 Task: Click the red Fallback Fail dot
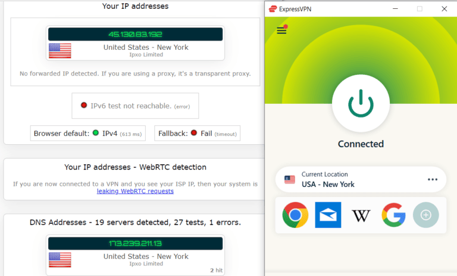tap(194, 133)
